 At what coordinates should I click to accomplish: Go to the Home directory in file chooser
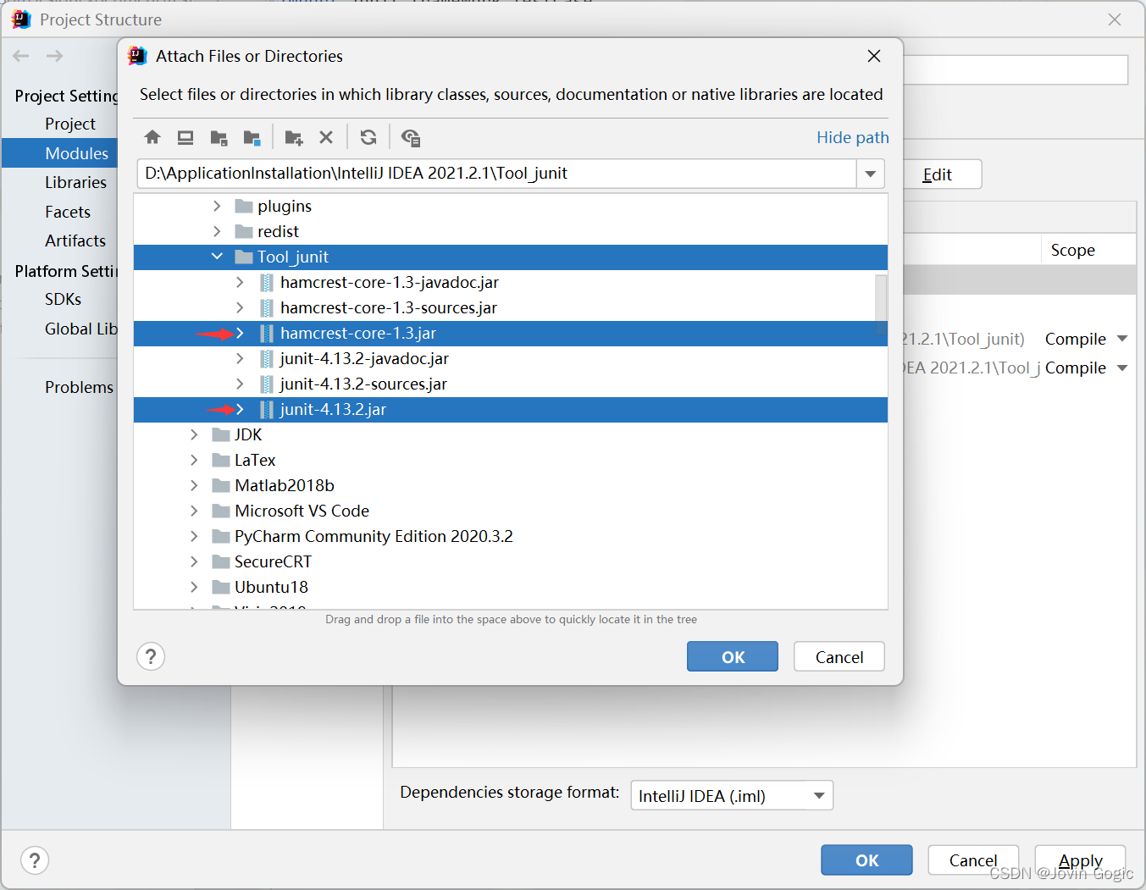click(x=152, y=137)
